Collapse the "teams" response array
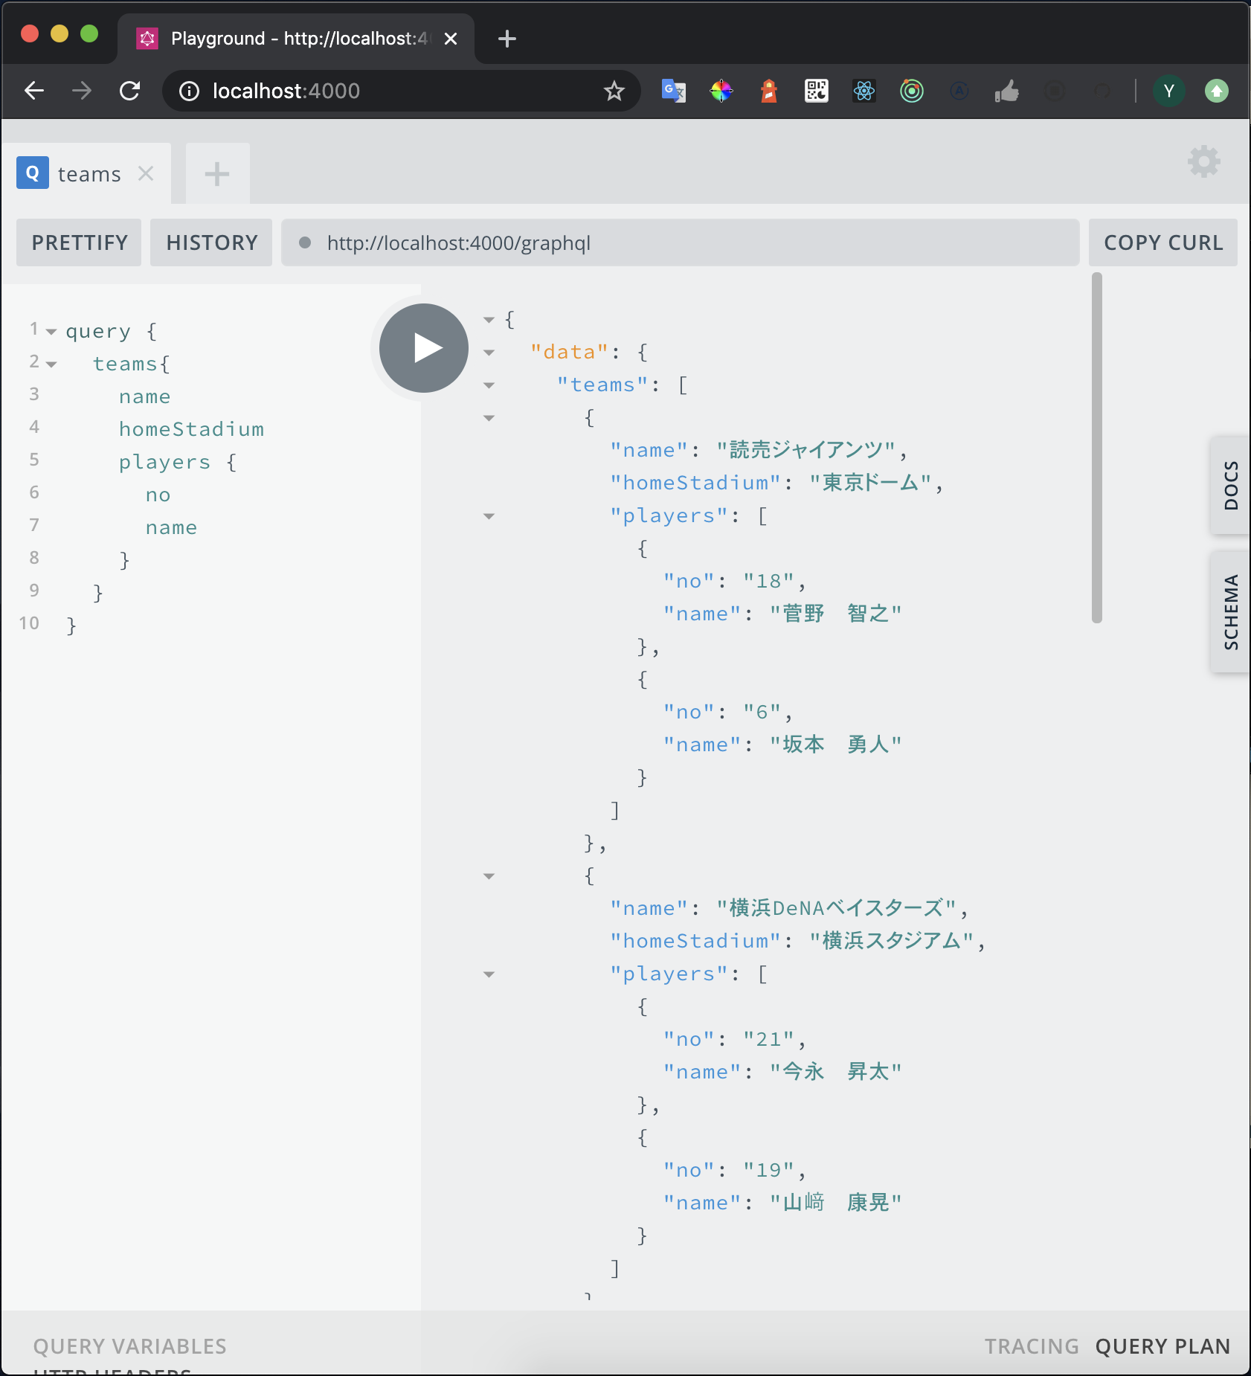Viewport: 1251px width, 1376px height. coord(489,385)
